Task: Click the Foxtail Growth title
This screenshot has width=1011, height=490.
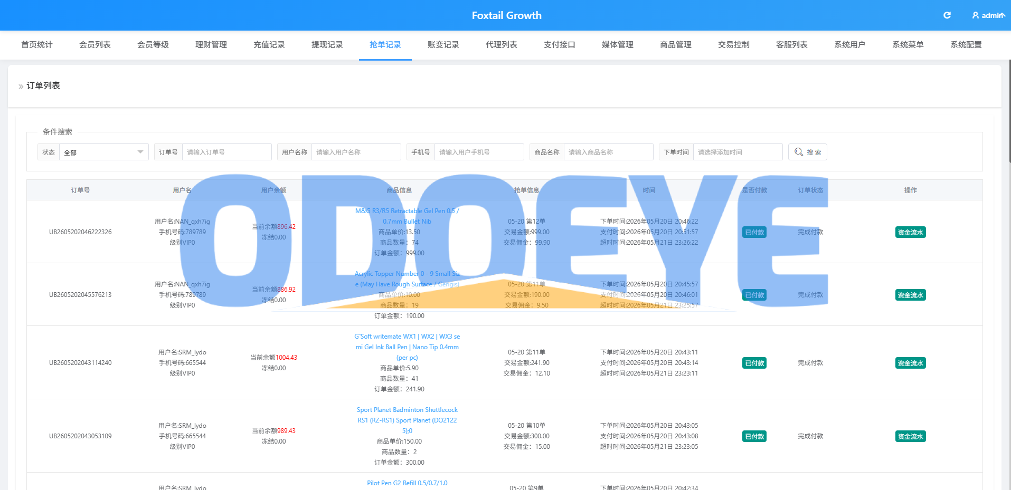Action: click(x=507, y=15)
